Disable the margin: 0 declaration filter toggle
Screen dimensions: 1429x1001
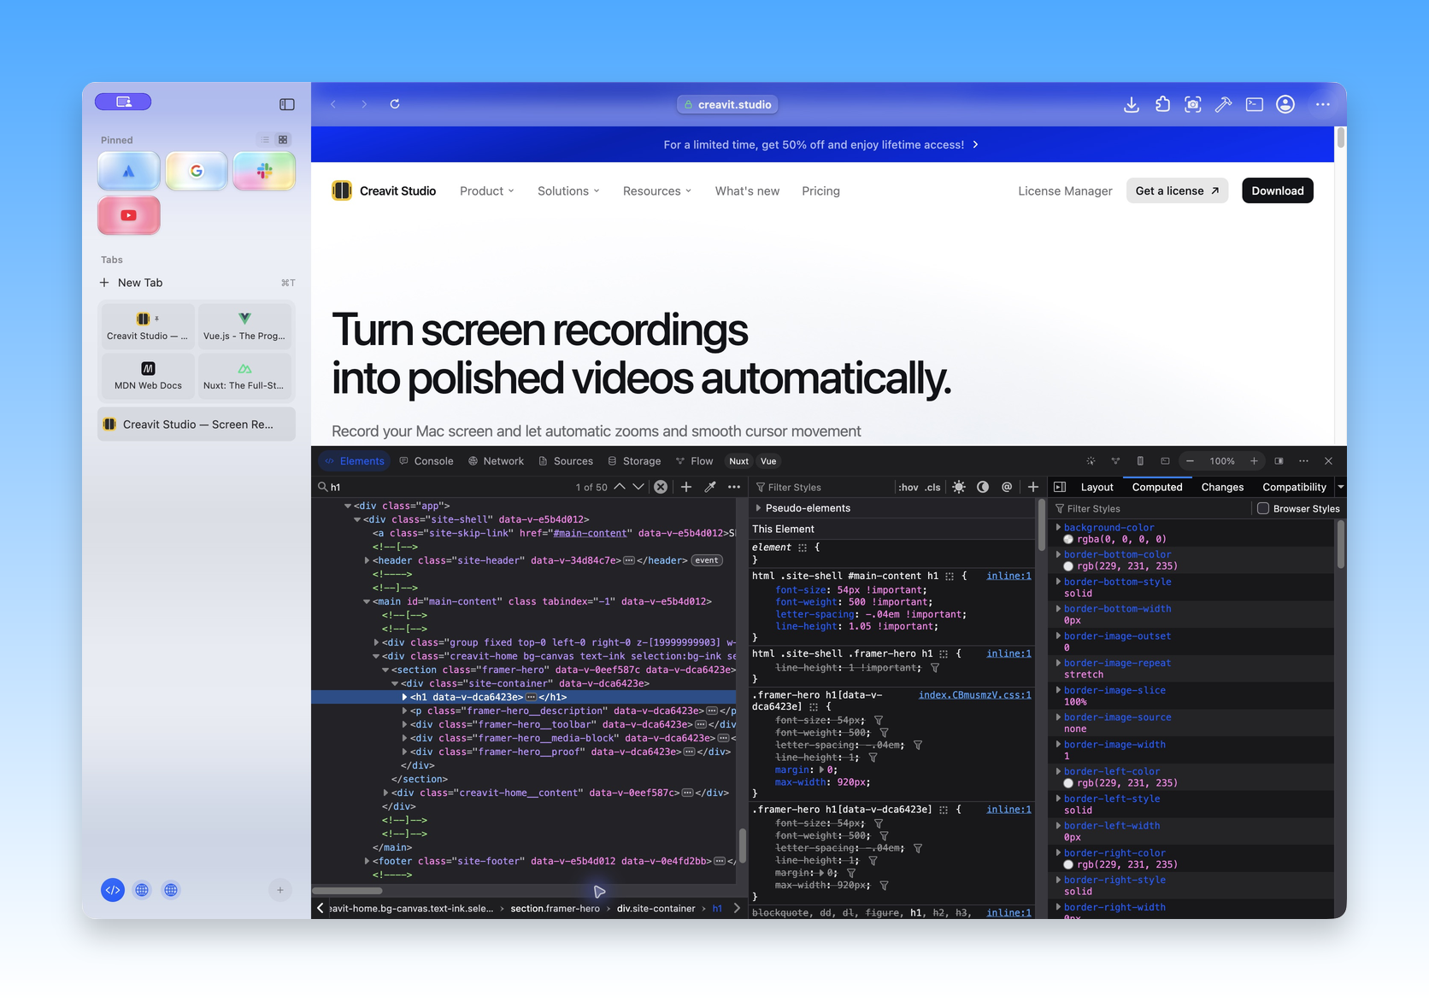(851, 873)
